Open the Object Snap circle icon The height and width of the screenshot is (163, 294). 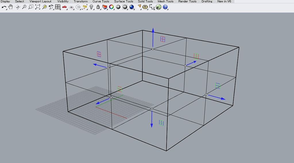point(78,7)
